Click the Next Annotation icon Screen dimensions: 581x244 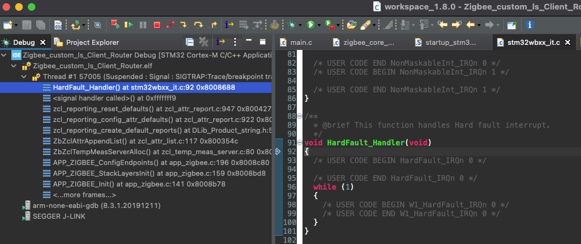[405, 25]
